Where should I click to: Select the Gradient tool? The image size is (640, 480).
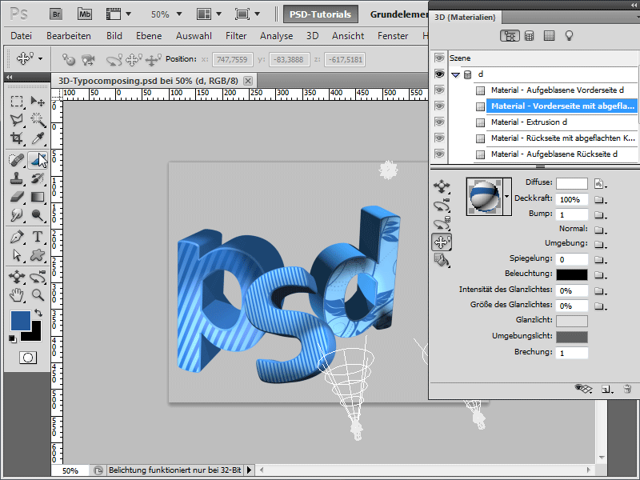(38, 197)
